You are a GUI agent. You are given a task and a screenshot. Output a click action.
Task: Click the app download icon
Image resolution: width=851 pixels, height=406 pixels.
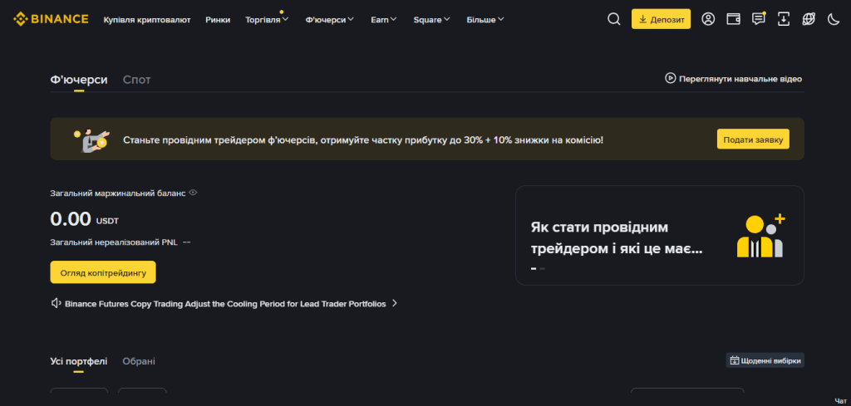(x=784, y=19)
